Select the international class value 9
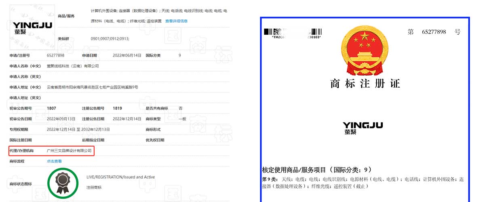The height and width of the screenshot is (202, 485). click(x=180, y=55)
